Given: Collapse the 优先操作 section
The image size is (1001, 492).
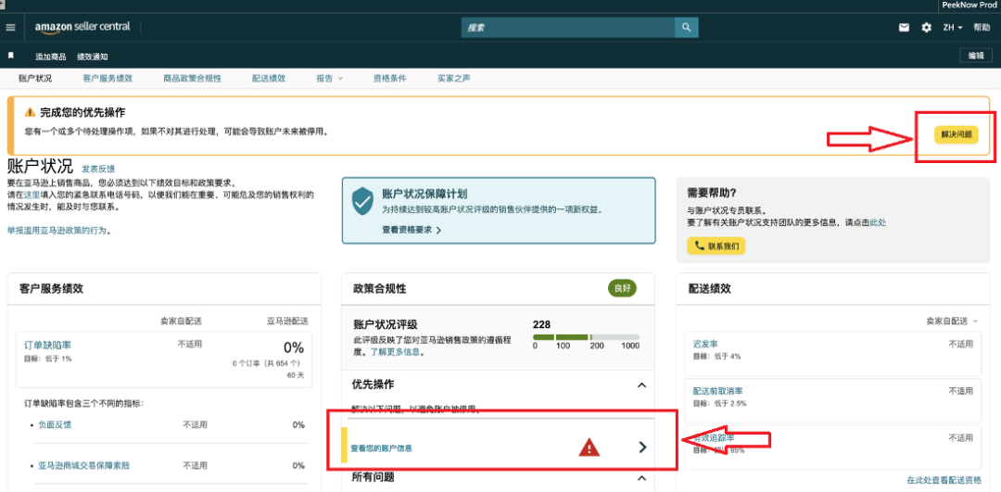Looking at the screenshot, I should click(x=642, y=385).
